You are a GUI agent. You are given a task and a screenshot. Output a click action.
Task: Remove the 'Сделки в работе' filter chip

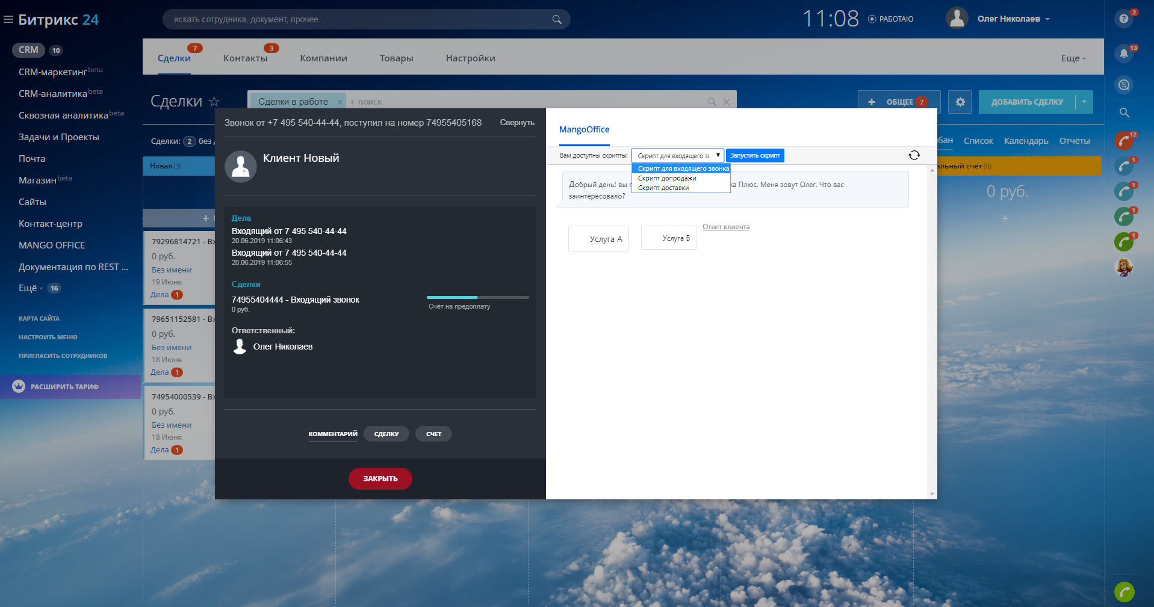coord(340,102)
